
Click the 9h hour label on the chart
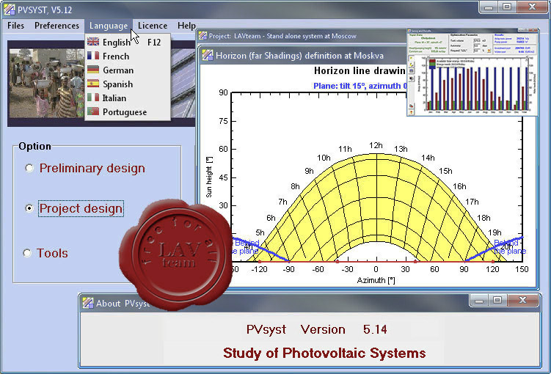(x=309, y=171)
